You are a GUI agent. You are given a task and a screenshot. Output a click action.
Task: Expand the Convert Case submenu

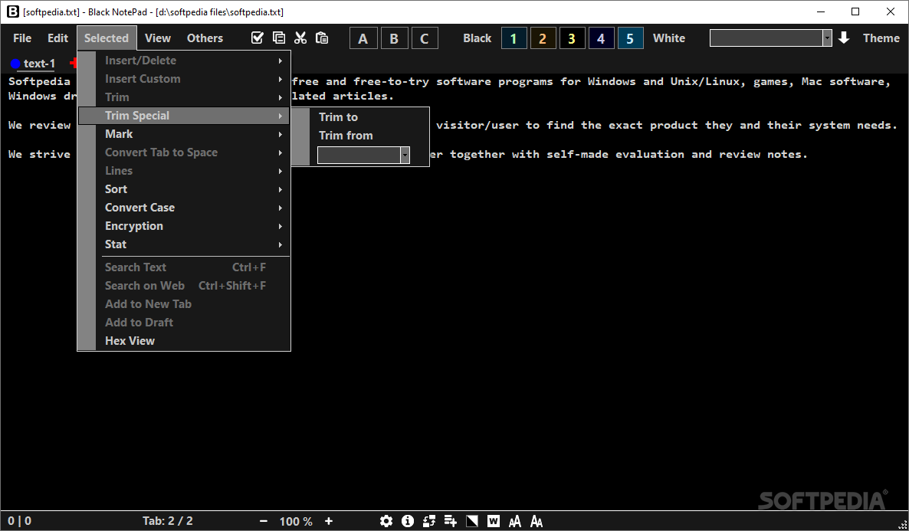click(185, 208)
